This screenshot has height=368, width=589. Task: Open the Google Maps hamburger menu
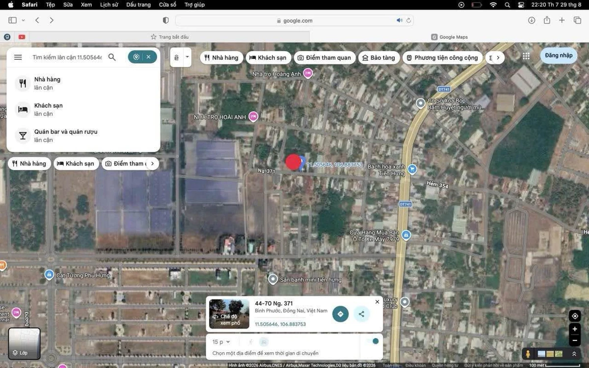[18, 57]
